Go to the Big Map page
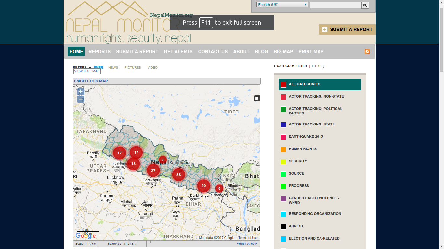The image size is (444, 249). point(283,52)
